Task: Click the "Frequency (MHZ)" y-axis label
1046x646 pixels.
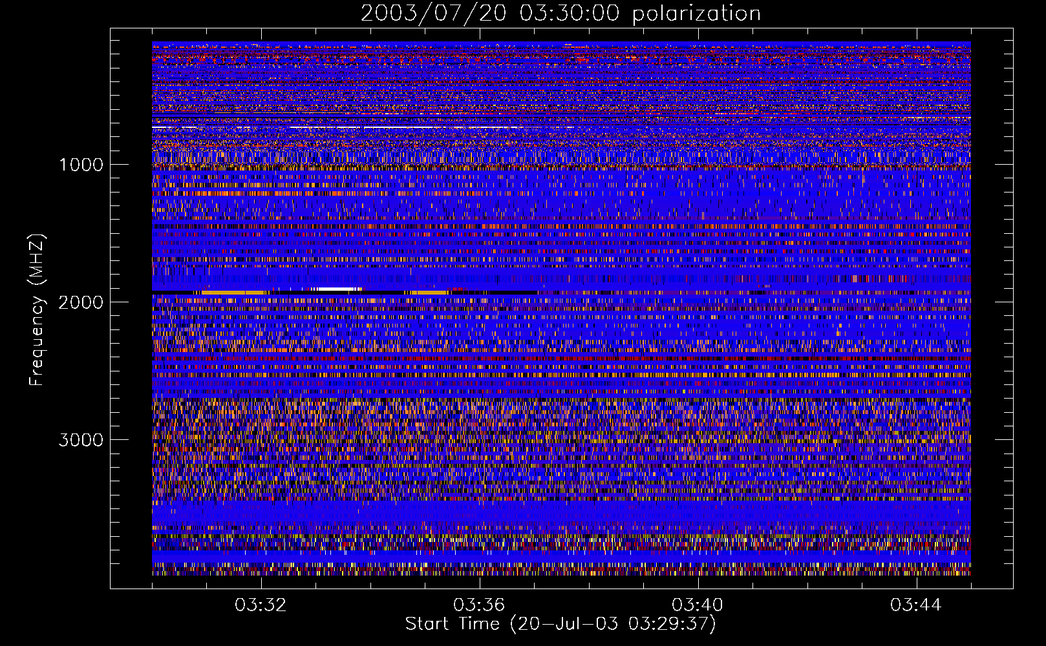Action: coord(37,310)
